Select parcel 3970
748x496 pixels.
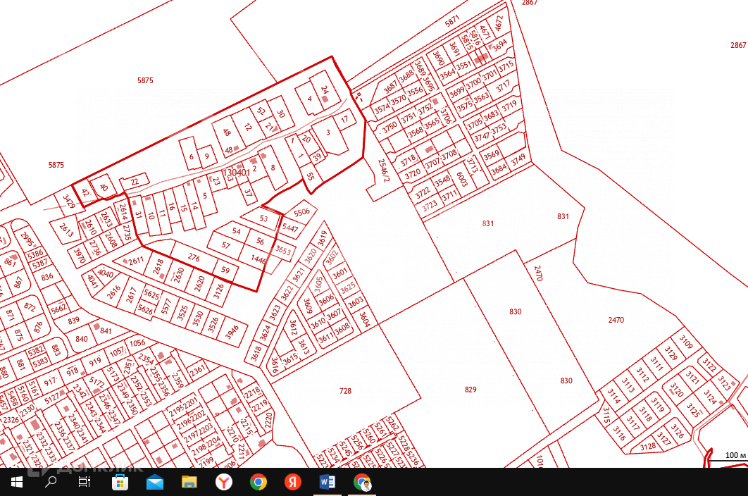point(79,256)
